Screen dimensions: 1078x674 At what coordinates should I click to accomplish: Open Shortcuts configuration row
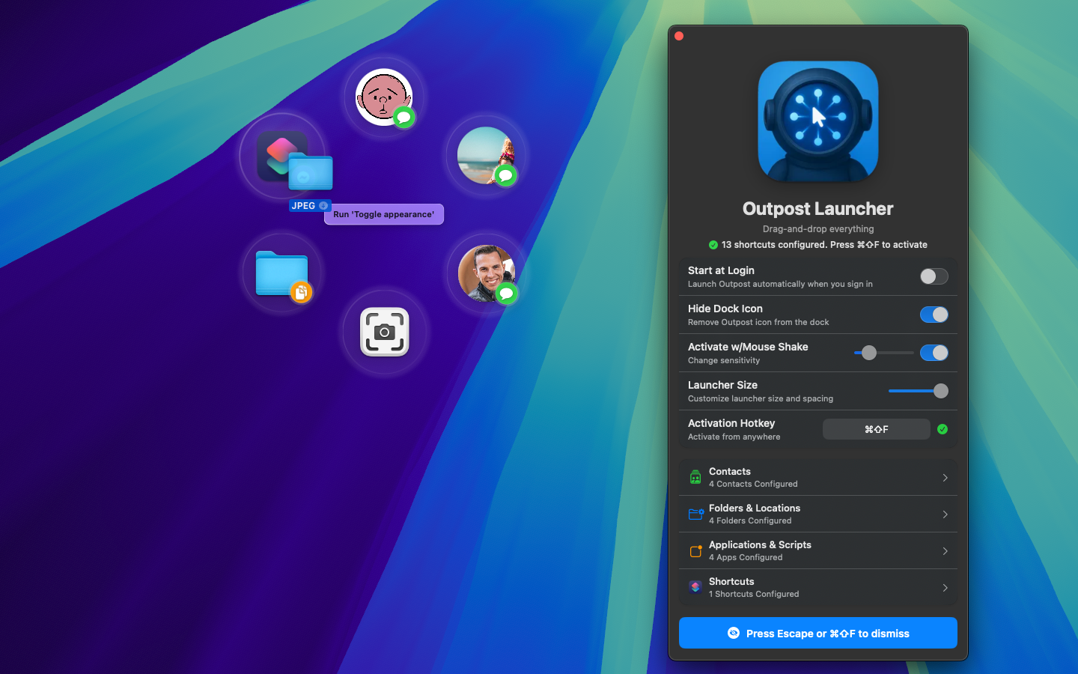point(818,587)
